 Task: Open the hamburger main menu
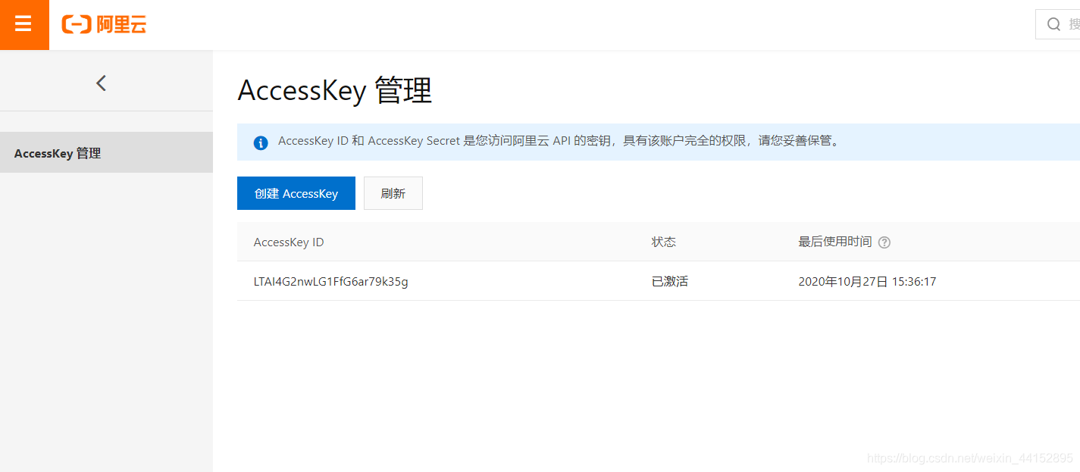click(24, 24)
